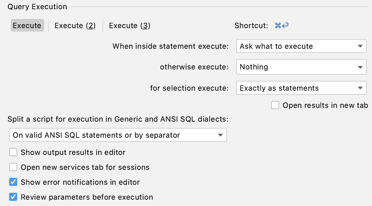Click the arrow beside Ask what to execute
The height and width of the screenshot is (206, 372).
(x=360, y=46)
